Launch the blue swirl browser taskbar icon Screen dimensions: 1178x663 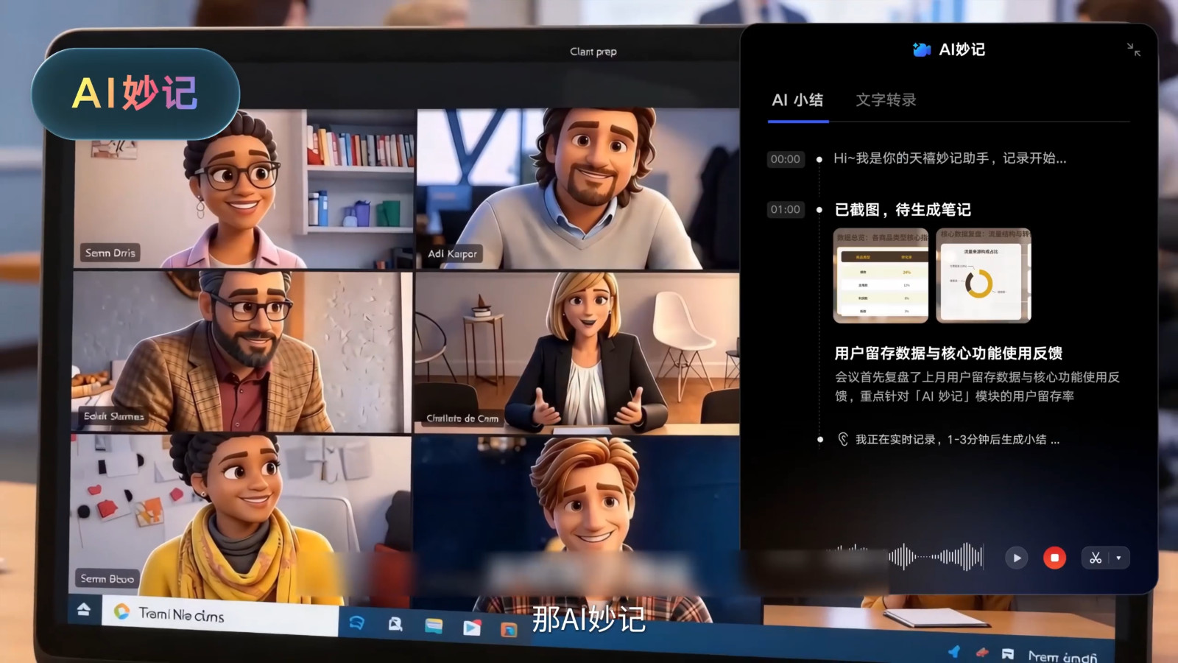point(356,623)
